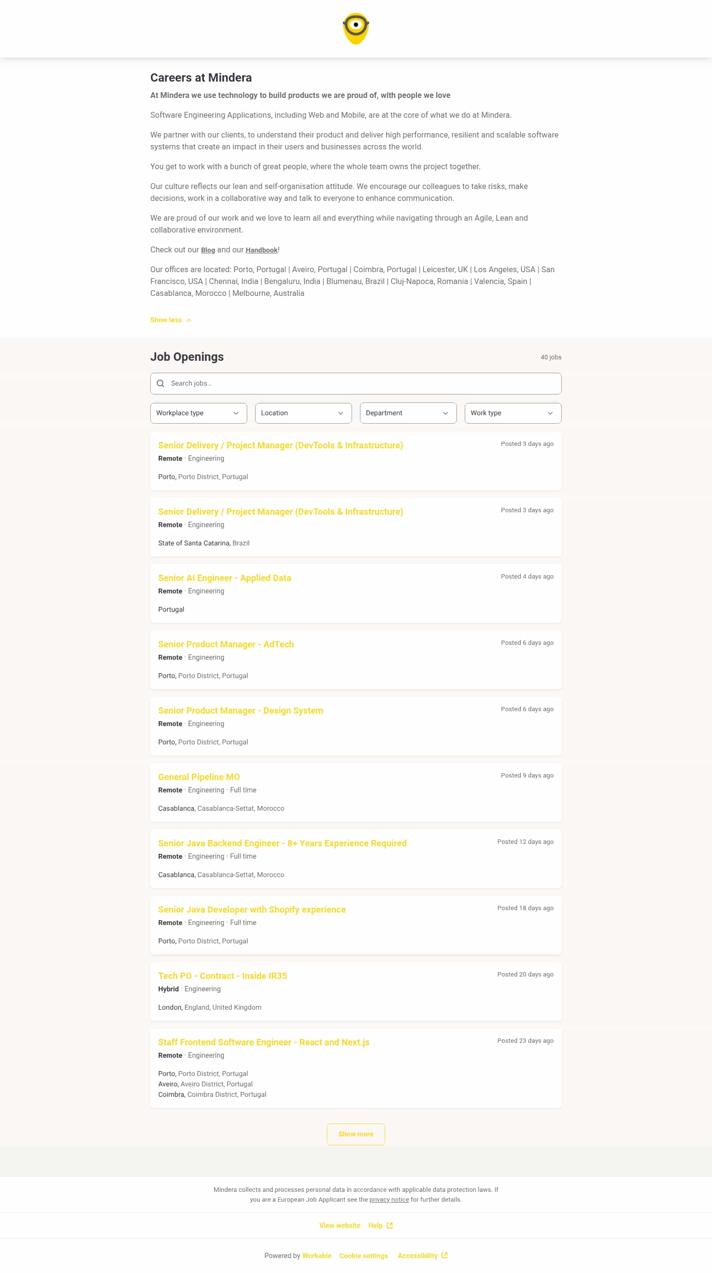Click the Help external link icon
The width and height of the screenshot is (712, 1273).
(x=390, y=1225)
